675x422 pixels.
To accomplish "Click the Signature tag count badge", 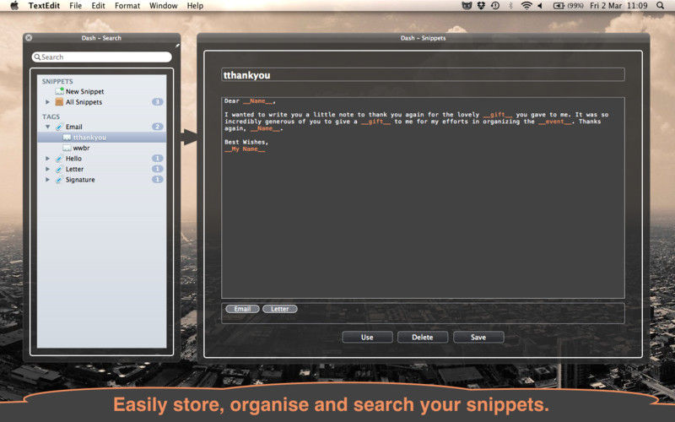I will tap(158, 179).
